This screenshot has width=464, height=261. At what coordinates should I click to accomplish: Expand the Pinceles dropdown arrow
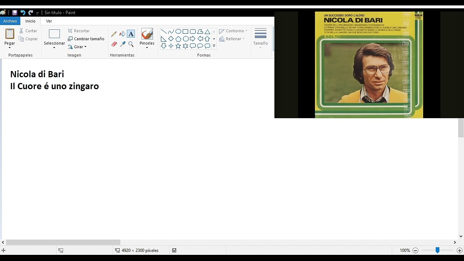click(147, 47)
